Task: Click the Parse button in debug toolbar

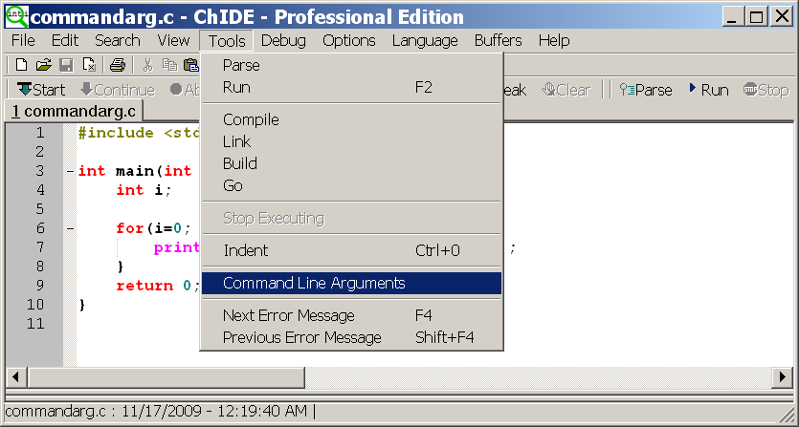Action: pyautogui.click(x=646, y=90)
